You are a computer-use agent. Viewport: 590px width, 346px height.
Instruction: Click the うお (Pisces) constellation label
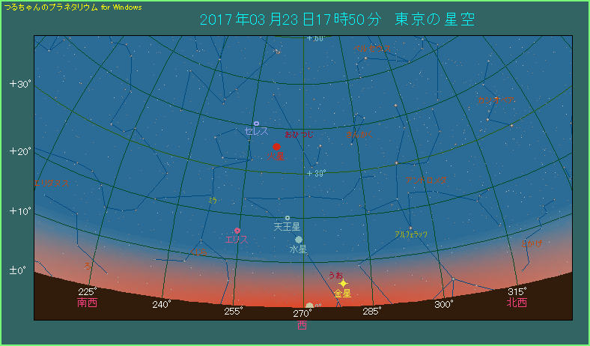click(335, 275)
